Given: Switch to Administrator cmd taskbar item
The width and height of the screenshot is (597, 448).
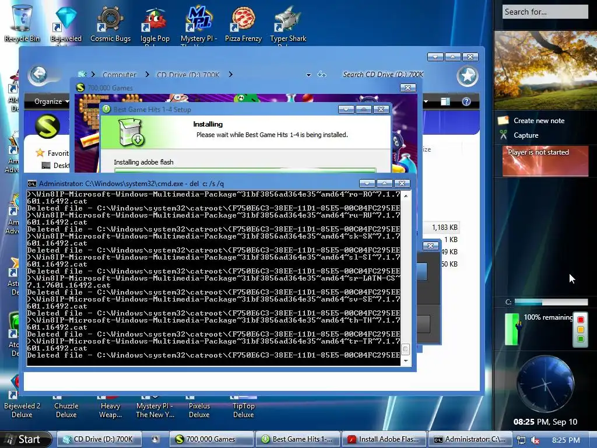Looking at the screenshot, I should click(x=470, y=439).
